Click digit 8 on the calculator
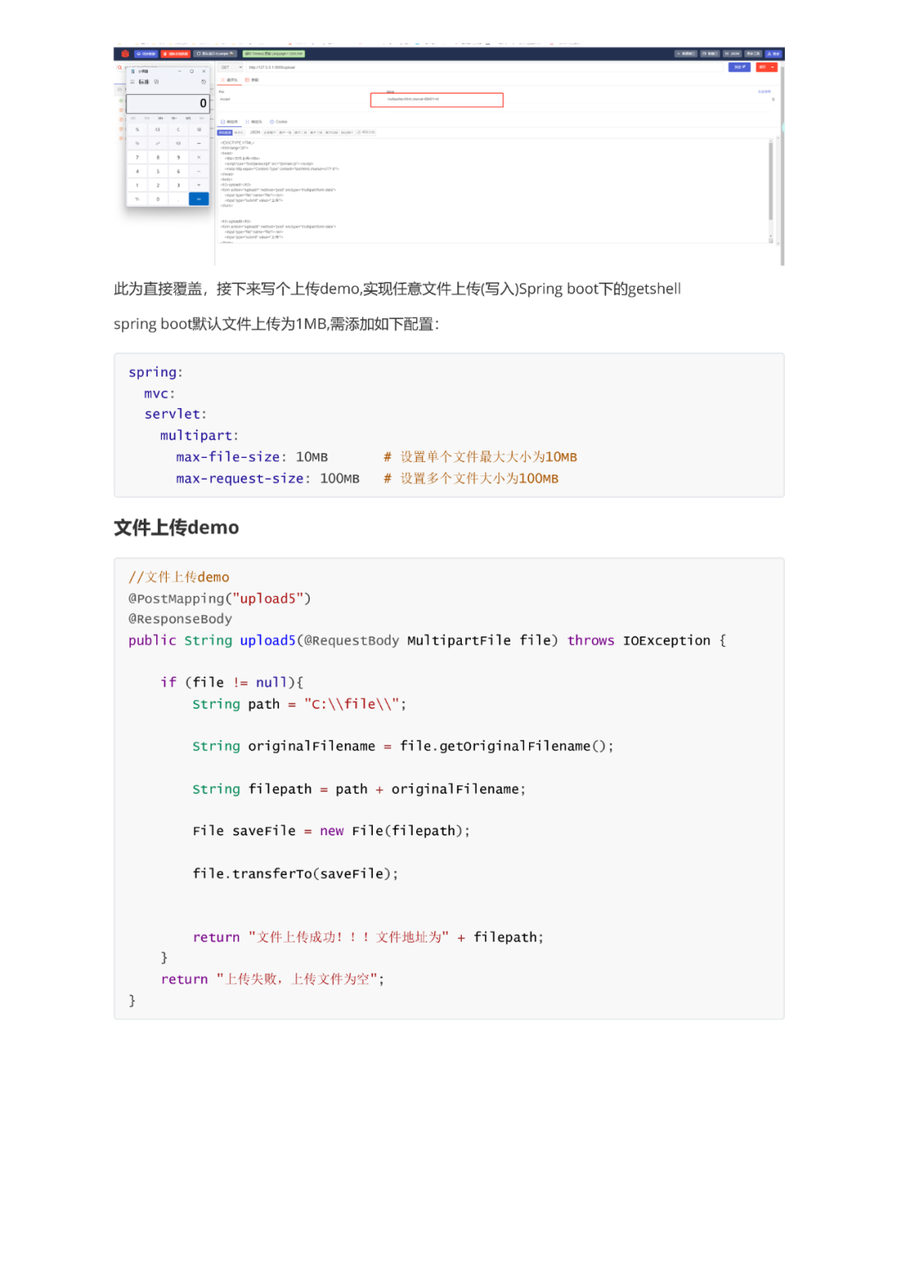Image resolution: width=897 pixels, height=1270 pixels. coord(158,157)
